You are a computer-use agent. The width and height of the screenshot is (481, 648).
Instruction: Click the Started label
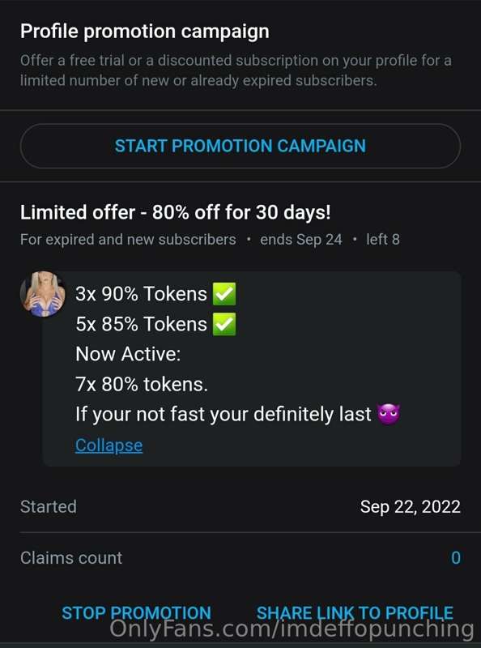(49, 507)
